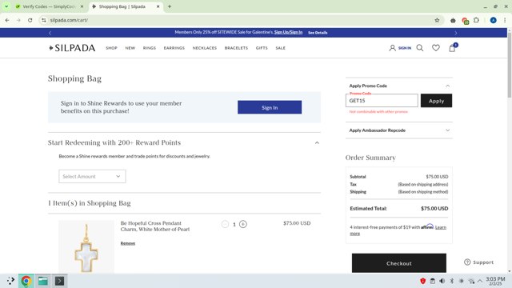
Task: Open Chrome profile avatar
Action: coord(494,20)
